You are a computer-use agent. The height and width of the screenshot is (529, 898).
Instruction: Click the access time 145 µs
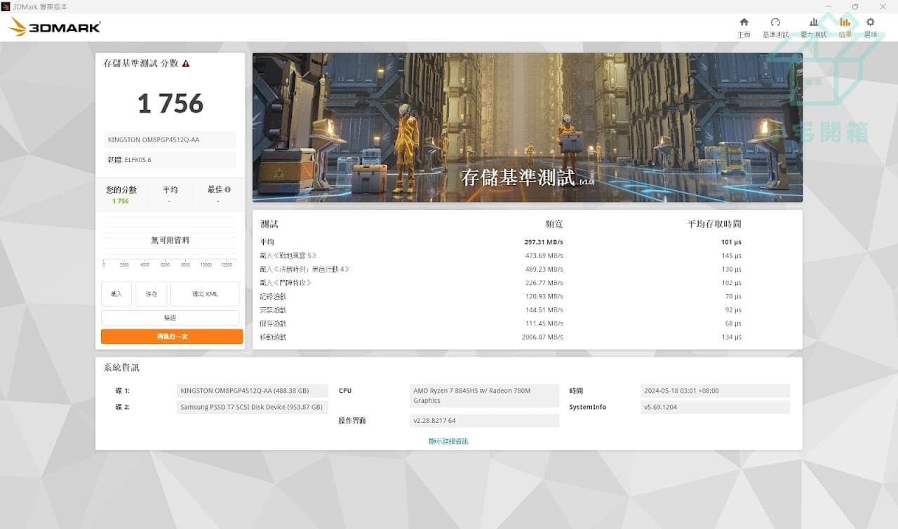pyautogui.click(x=731, y=255)
